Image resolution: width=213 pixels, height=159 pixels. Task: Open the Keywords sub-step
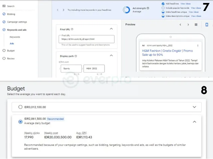(x=15, y=37)
